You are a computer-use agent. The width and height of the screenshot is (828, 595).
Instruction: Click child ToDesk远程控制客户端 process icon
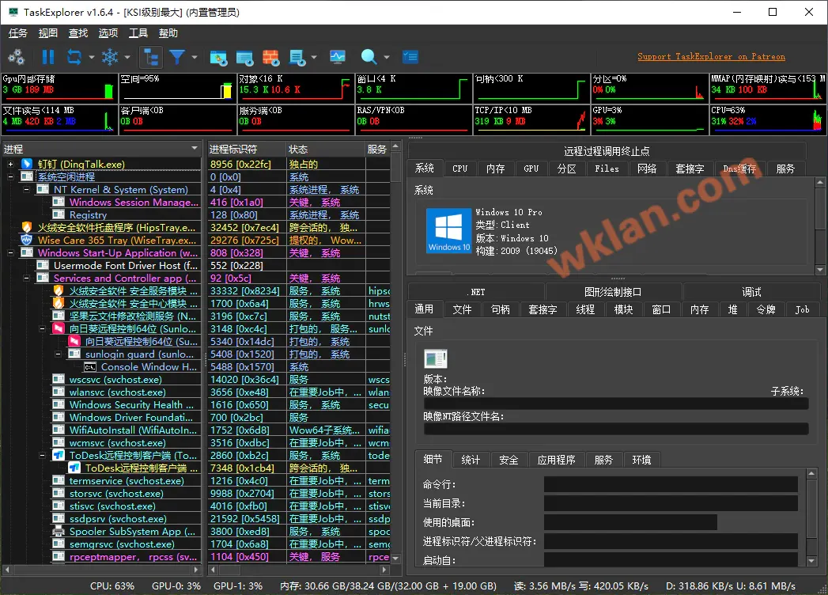point(74,468)
